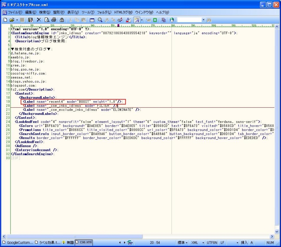The image size is (281, 247).
Task: Open the フォルダ(L) menu
Action: click(x=104, y=12)
